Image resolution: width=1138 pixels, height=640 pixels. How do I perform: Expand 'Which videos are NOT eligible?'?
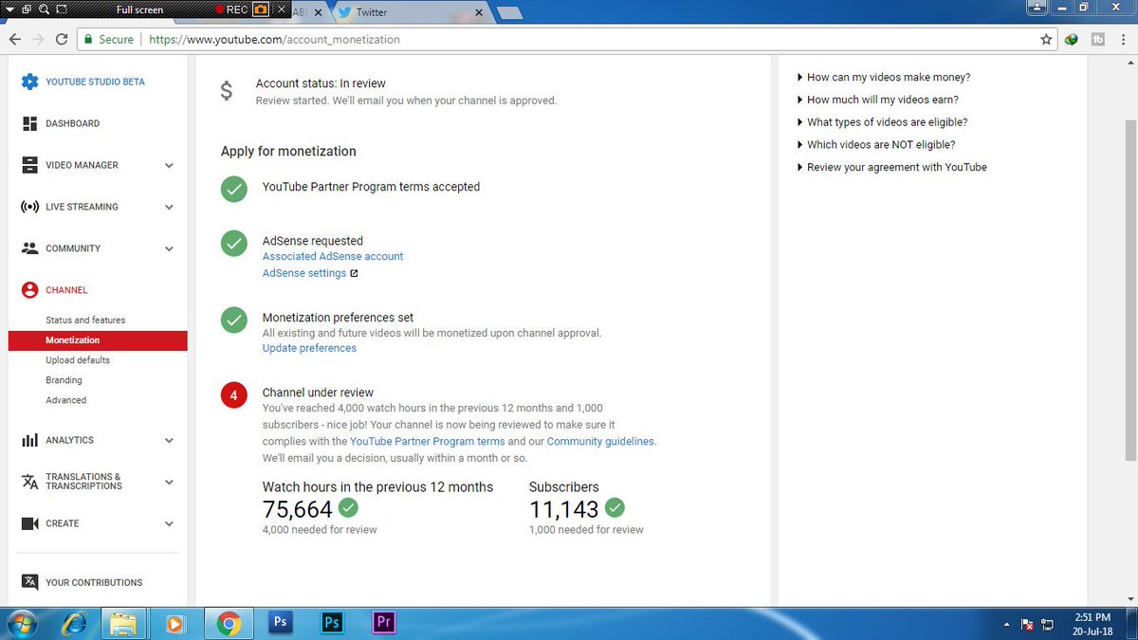point(876,145)
